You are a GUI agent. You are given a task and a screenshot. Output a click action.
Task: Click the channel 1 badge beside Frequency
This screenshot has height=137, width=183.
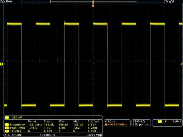[x=6, y=125]
